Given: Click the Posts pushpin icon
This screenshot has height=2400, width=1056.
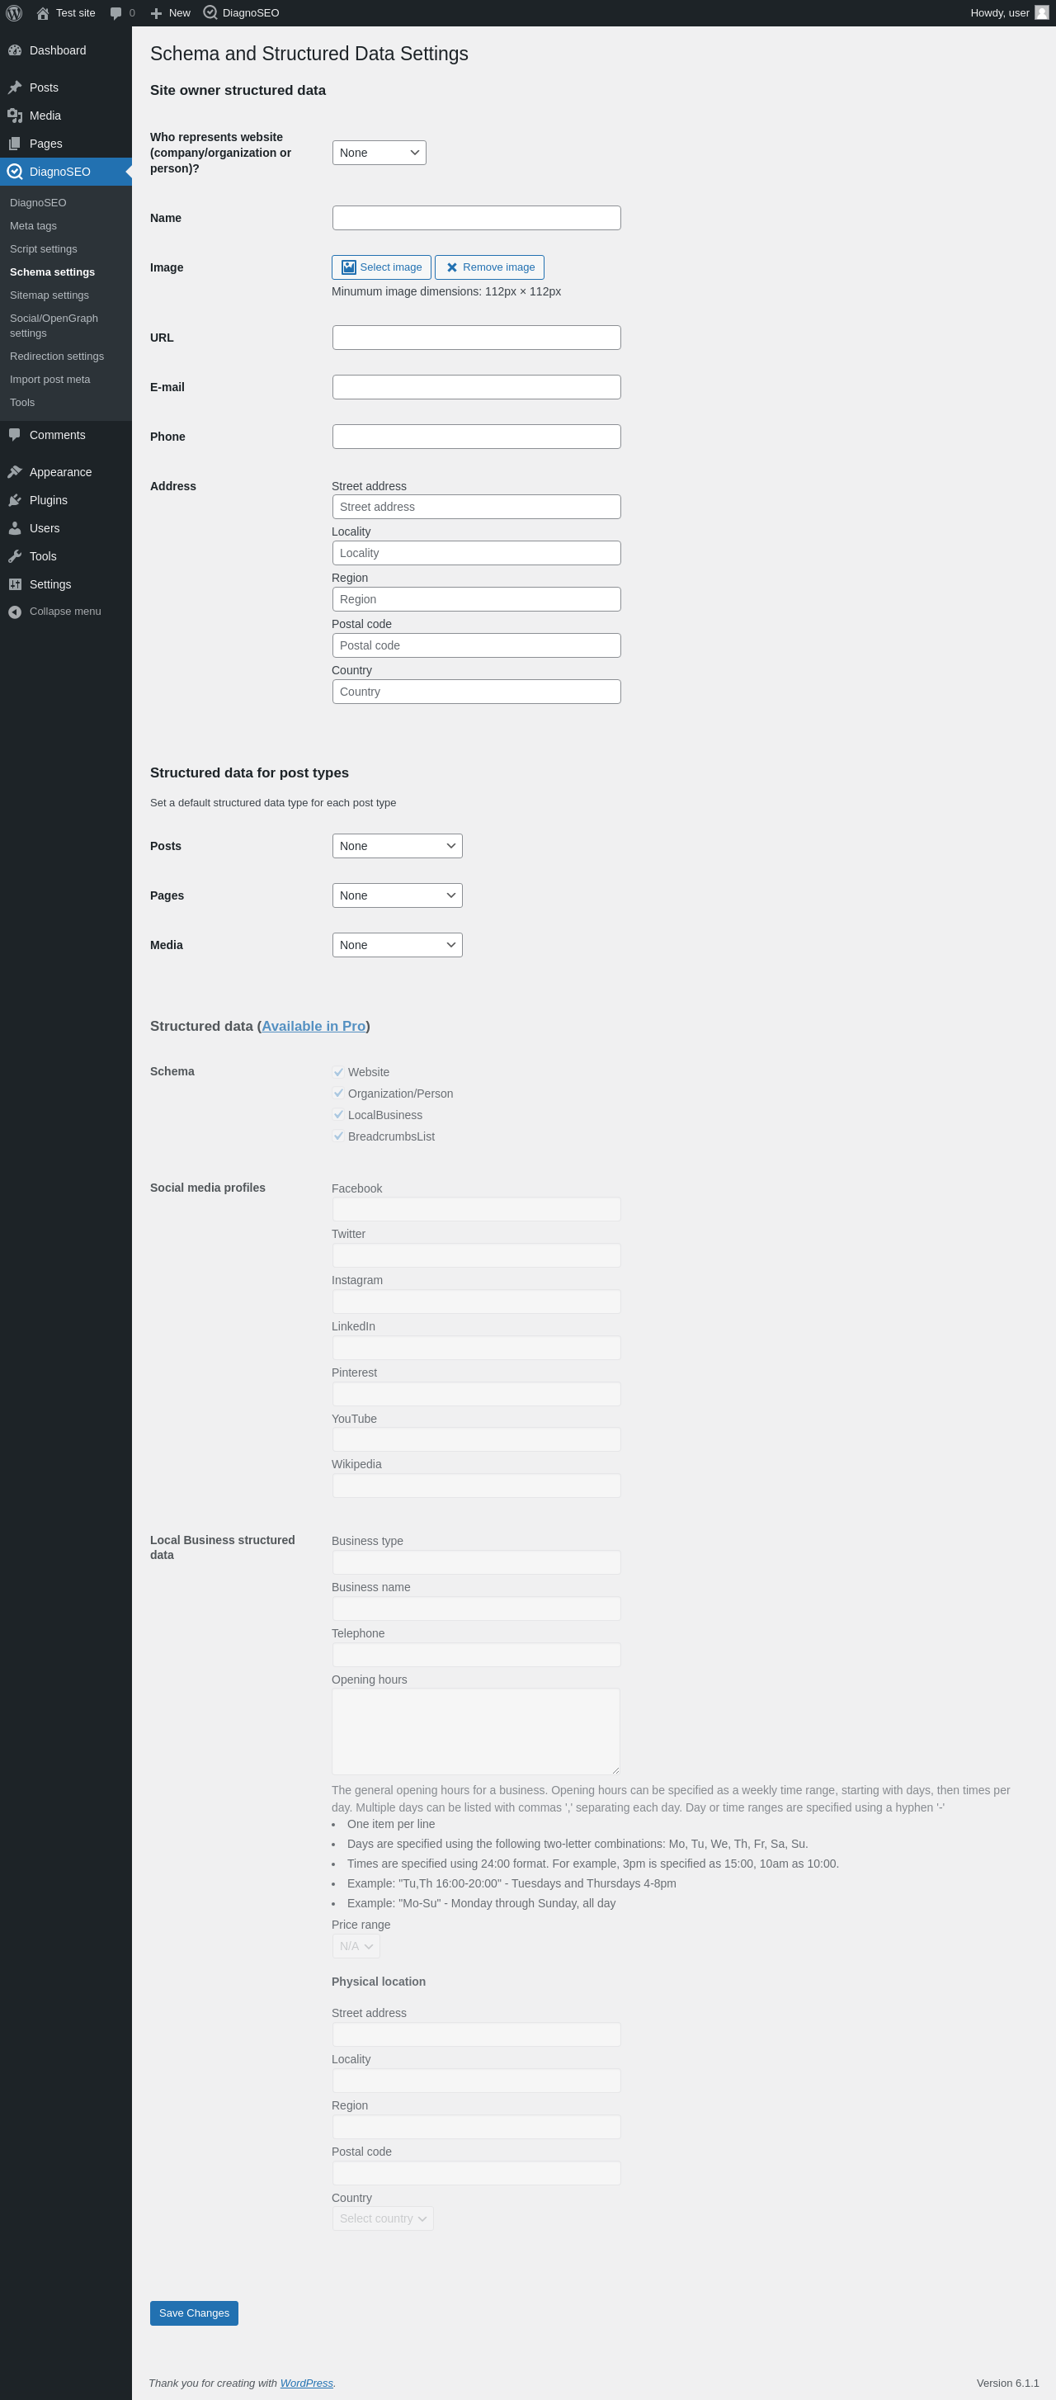Looking at the screenshot, I should 15,87.
